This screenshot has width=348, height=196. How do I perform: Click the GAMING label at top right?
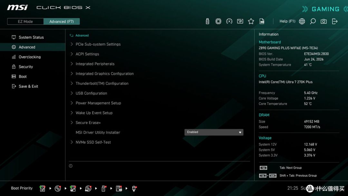[325, 9]
